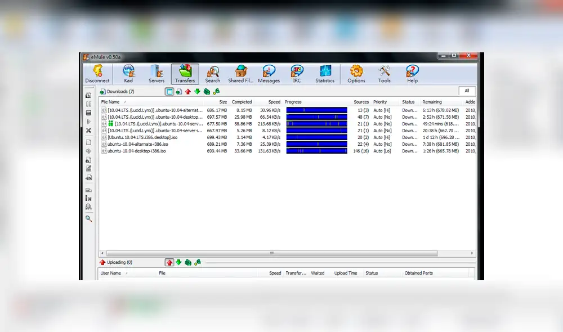Collapse the Uploading section

(x=102, y=262)
